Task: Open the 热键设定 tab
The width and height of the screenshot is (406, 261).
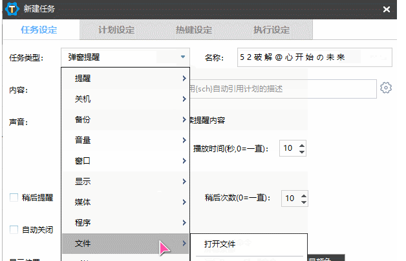Action: click(x=194, y=30)
